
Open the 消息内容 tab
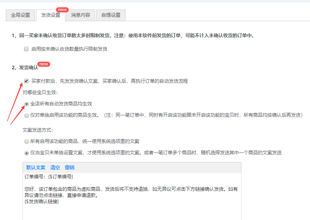click(x=81, y=15)
